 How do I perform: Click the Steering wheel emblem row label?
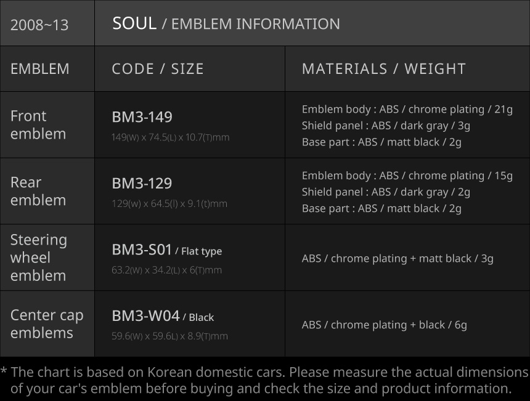tap(39, 257)
